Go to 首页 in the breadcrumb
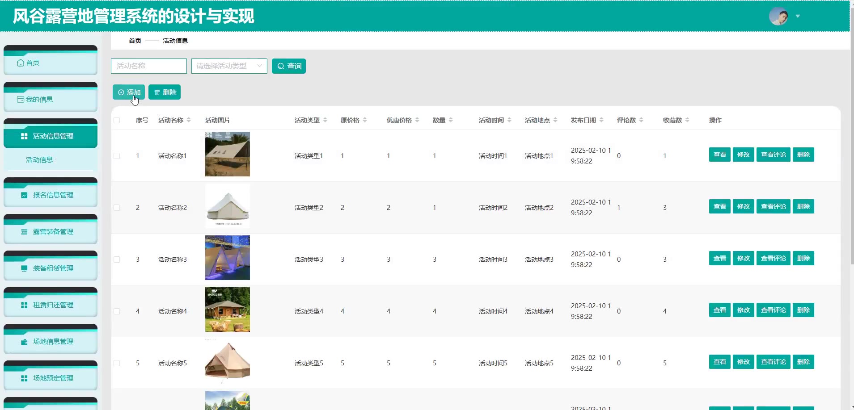 [x=135, y=41]
